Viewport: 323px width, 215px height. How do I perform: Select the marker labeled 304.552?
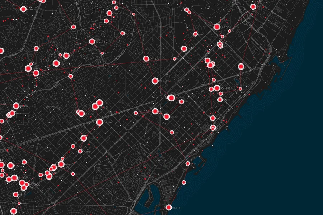tap(217, 88)
